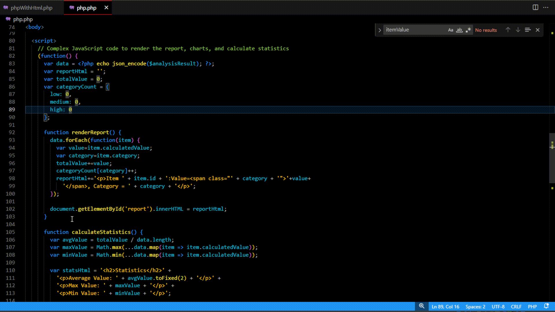The height and width of the screenshot is (312, 555).
Task: Go to next match arrow
Action: [x=518, y=30]
